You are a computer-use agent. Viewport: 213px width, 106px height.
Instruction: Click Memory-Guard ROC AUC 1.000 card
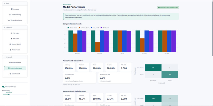[126, 98]
